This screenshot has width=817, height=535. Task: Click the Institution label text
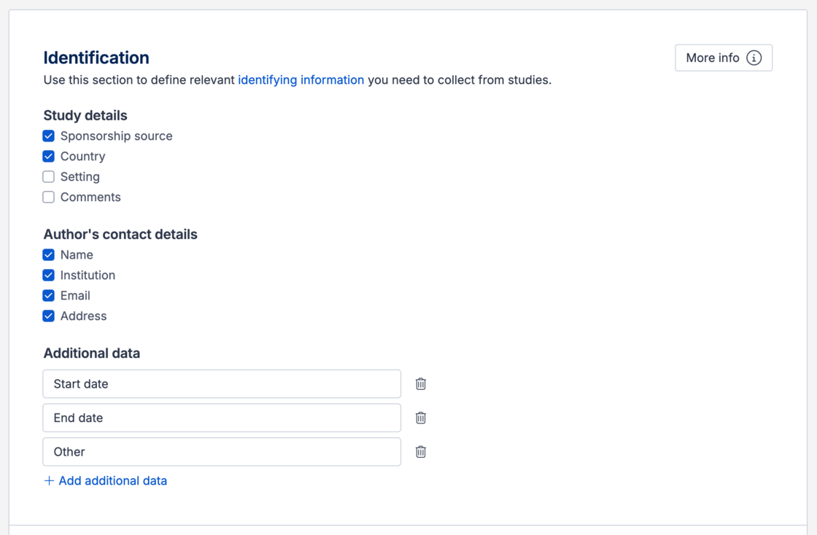pyautogui.click(x=88, y=276)
